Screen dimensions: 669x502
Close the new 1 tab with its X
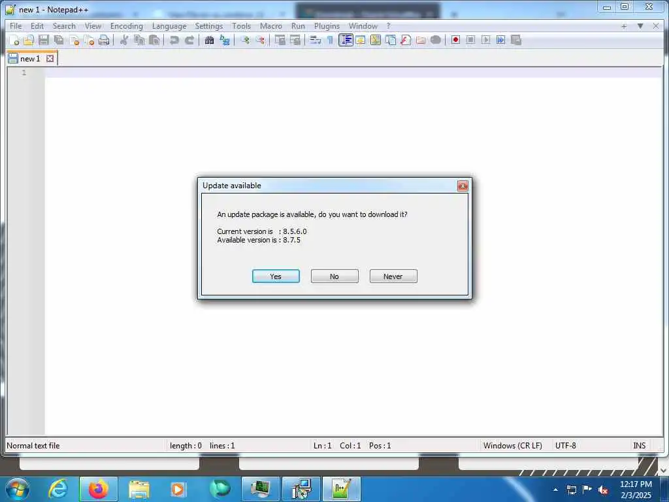coord(50,58)
